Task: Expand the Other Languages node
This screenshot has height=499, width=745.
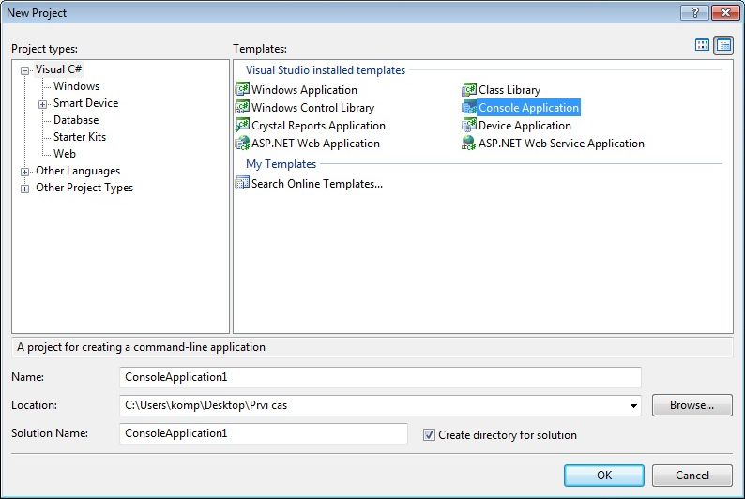Action: pos(24,172)
